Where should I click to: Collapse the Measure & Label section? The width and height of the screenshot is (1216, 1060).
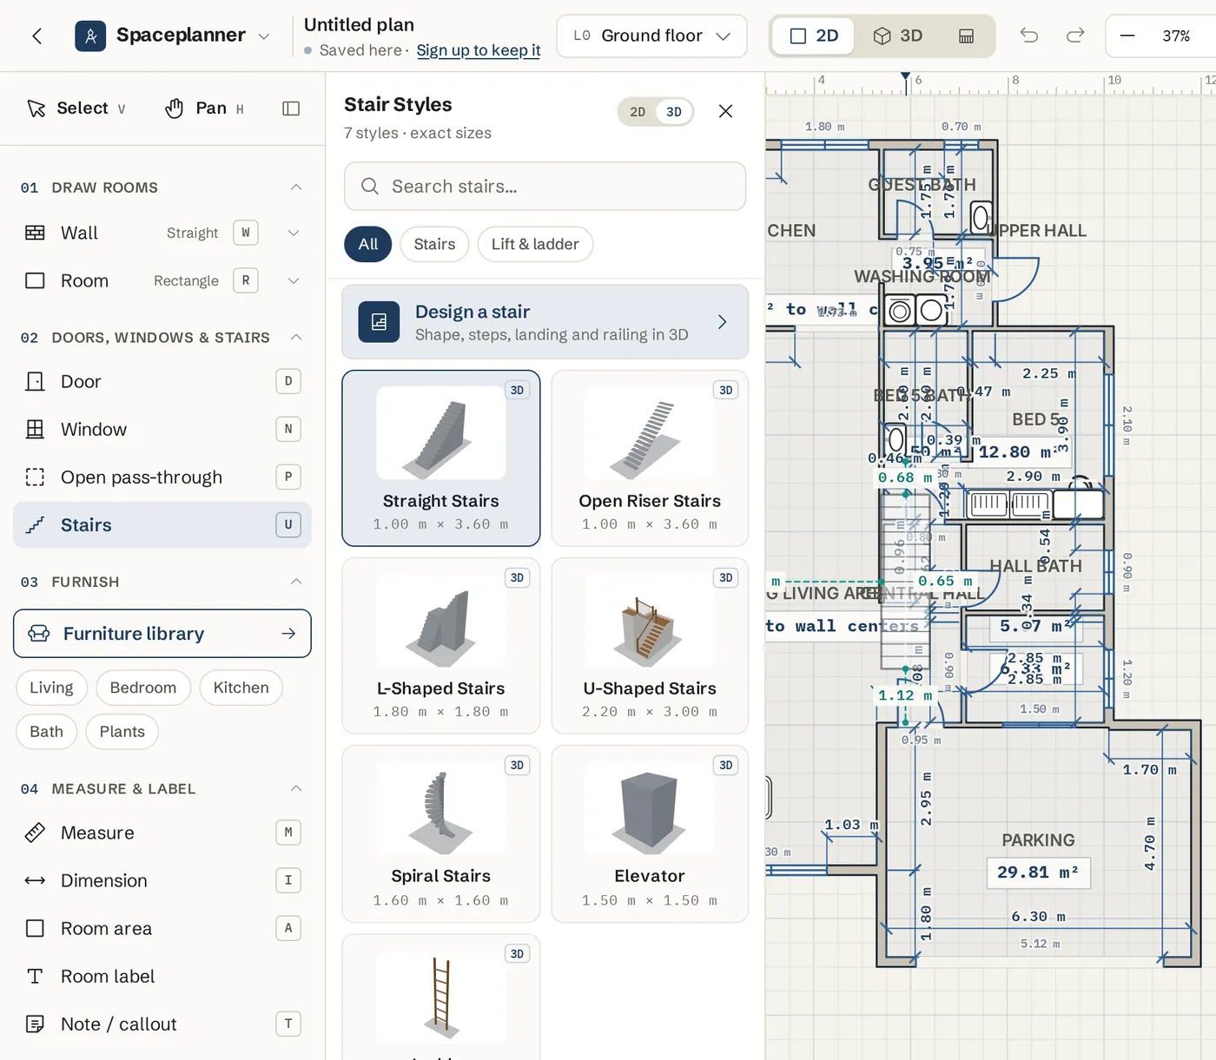(296, 788)
